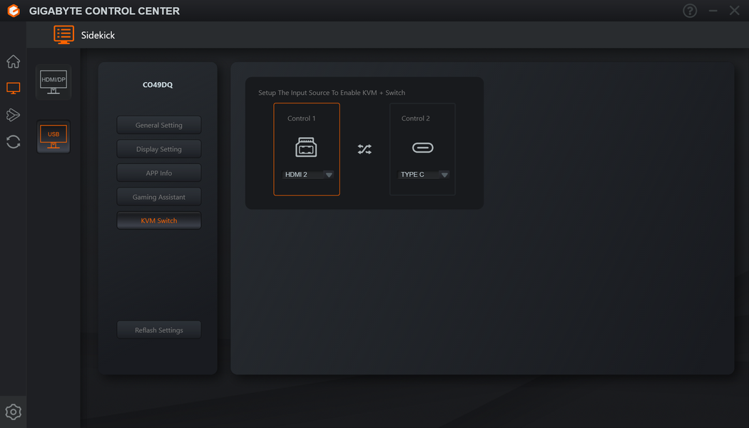Open the help question mark icon
The width and height of the screenshot is (749, 428).
pos(690,11)
